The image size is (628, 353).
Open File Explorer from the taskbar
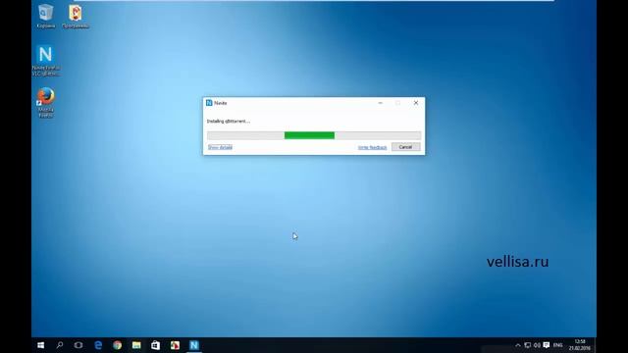click(x=136, y=345)
